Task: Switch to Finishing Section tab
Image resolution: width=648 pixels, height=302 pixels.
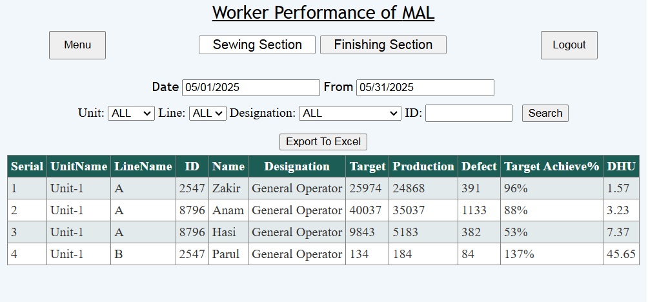Action: click(383, 45)
